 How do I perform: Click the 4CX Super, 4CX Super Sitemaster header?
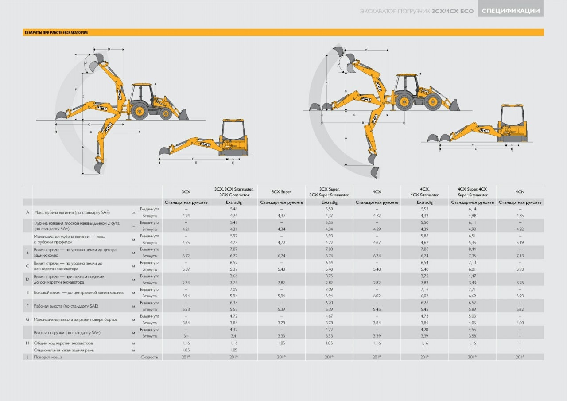tap(472, 192)
